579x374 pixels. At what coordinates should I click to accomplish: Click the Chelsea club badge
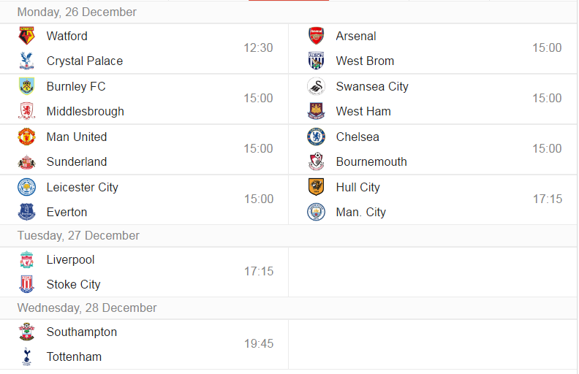(316, 137)
